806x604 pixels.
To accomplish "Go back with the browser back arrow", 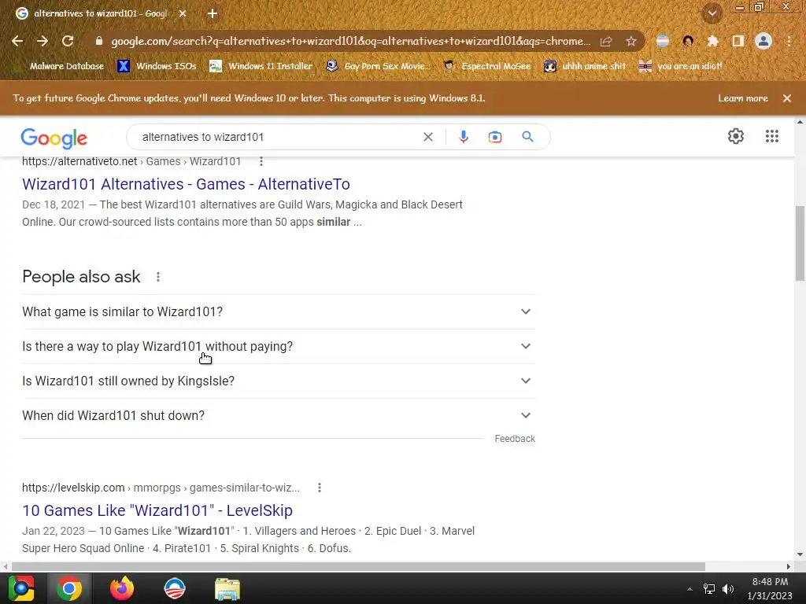I will point(17,41).
